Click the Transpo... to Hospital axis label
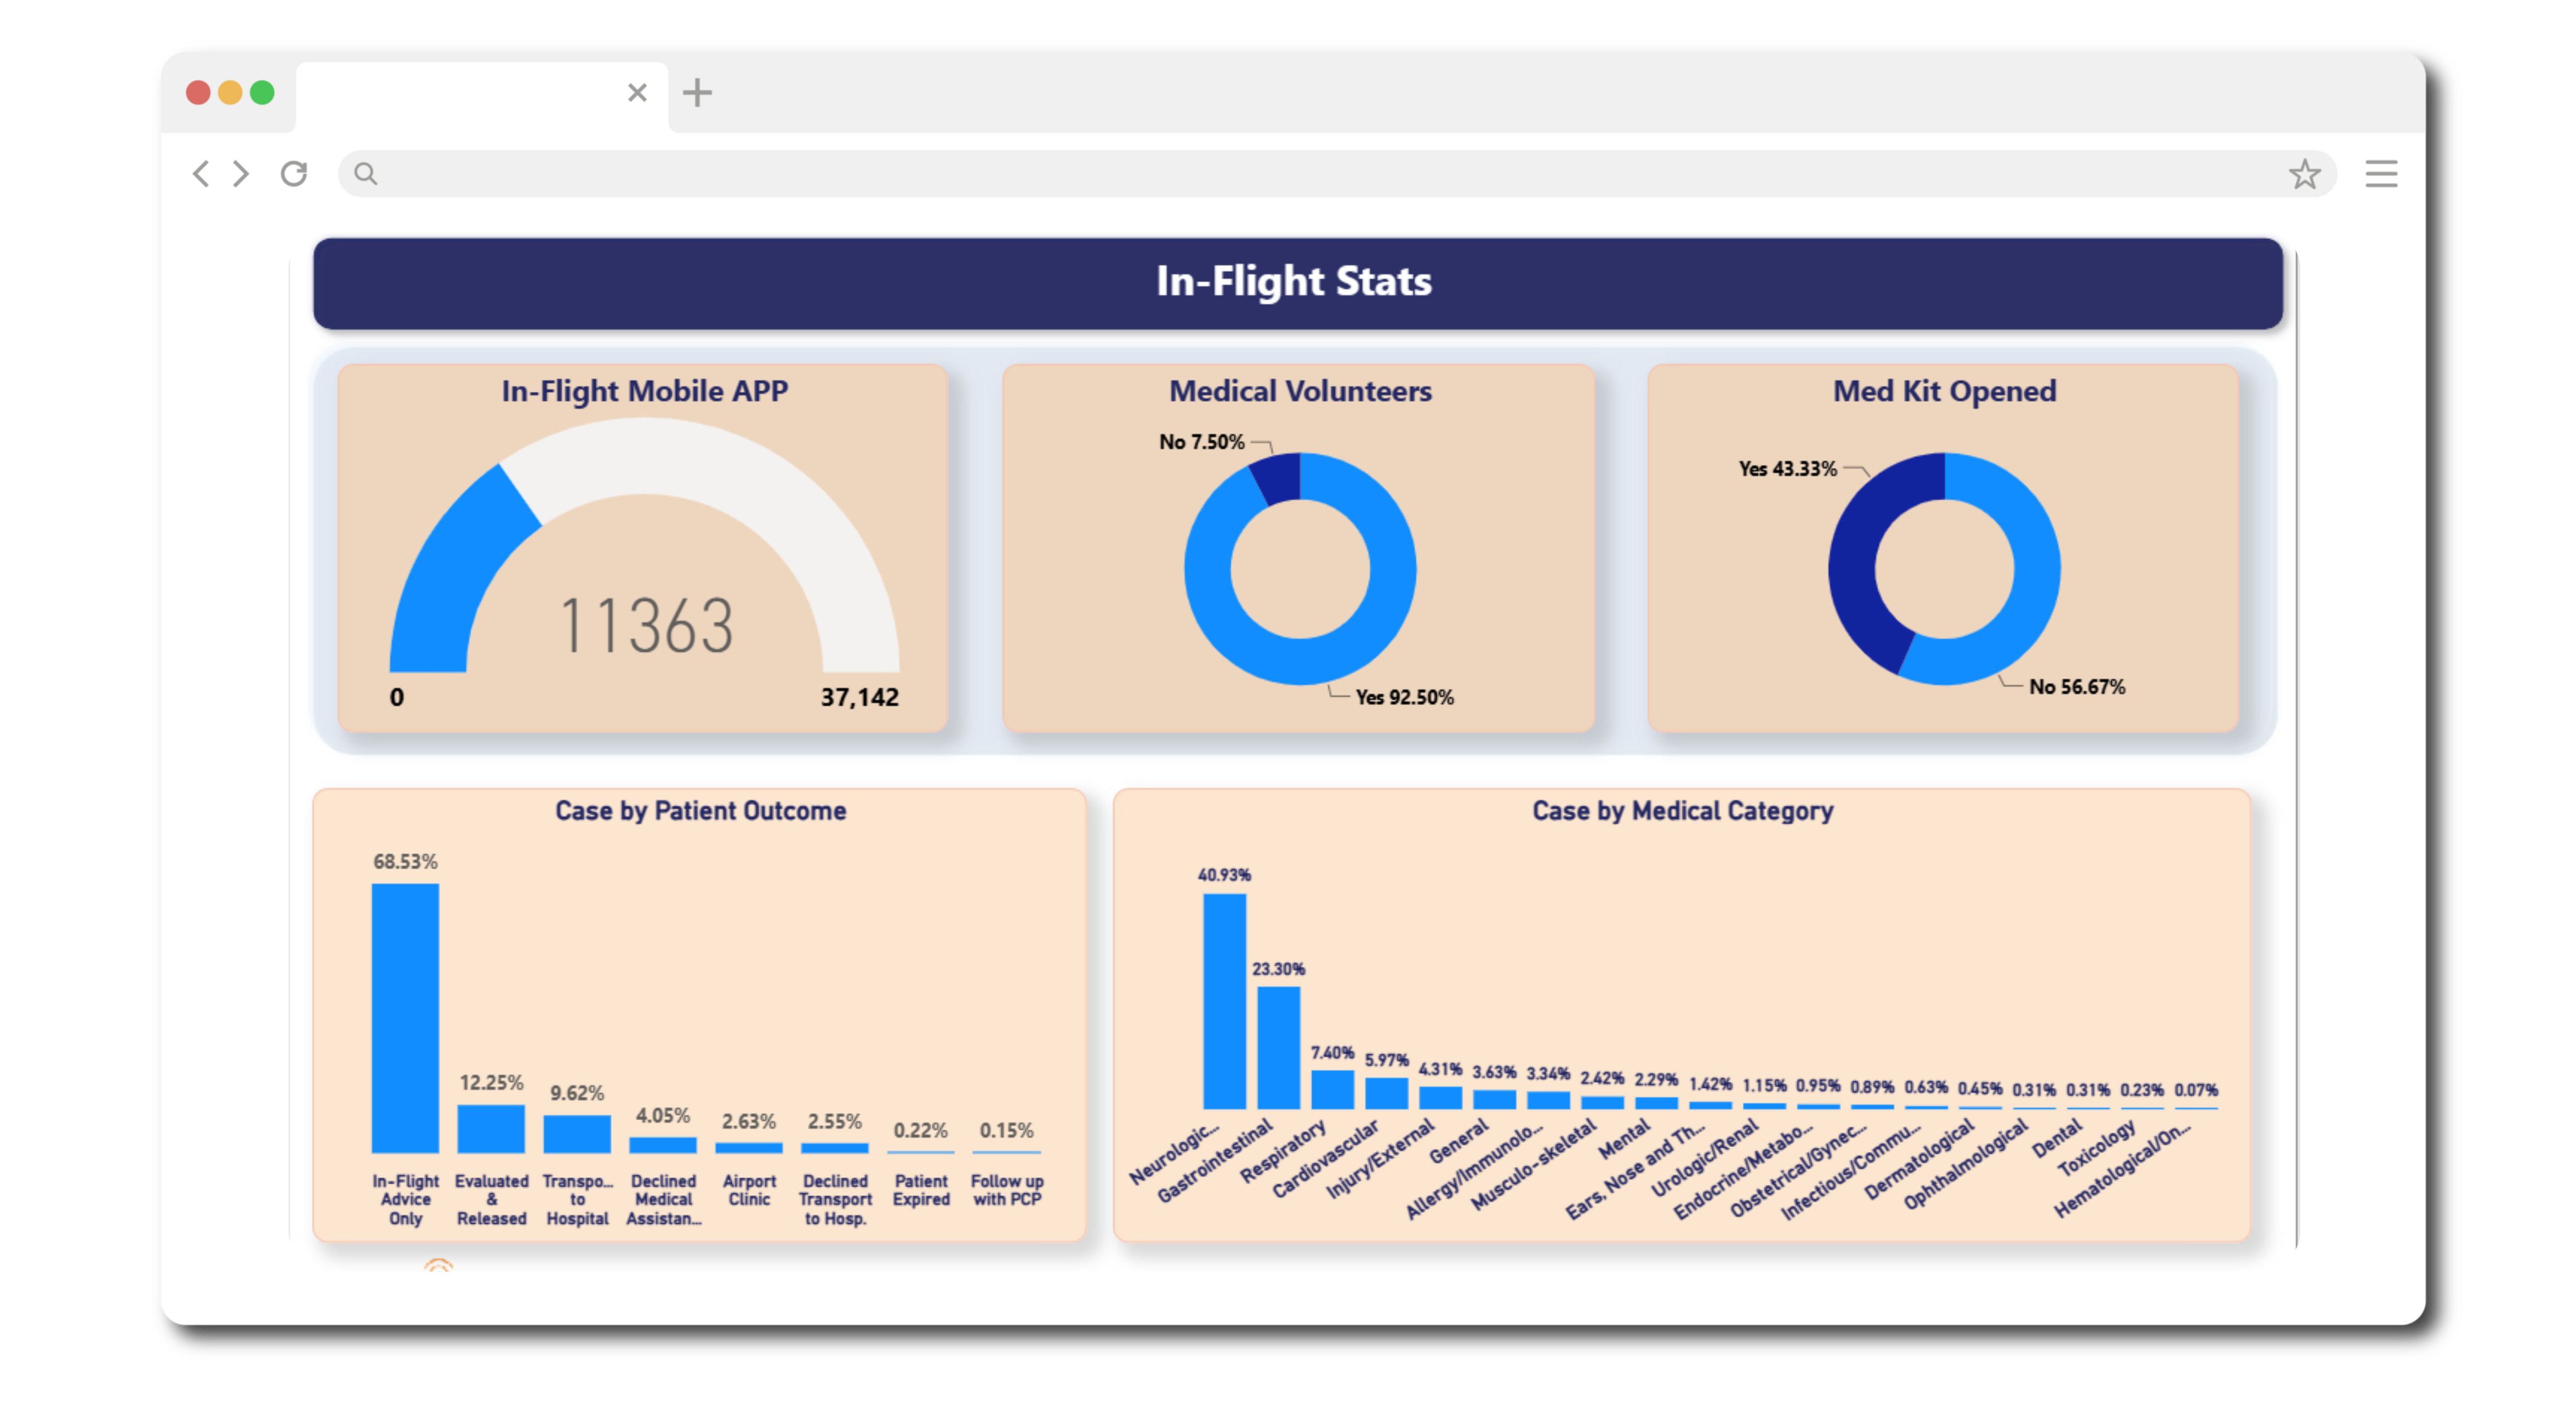The width and height of the screenshot is (2576, 1403). pyautogui.click(x=577, y=1199)
